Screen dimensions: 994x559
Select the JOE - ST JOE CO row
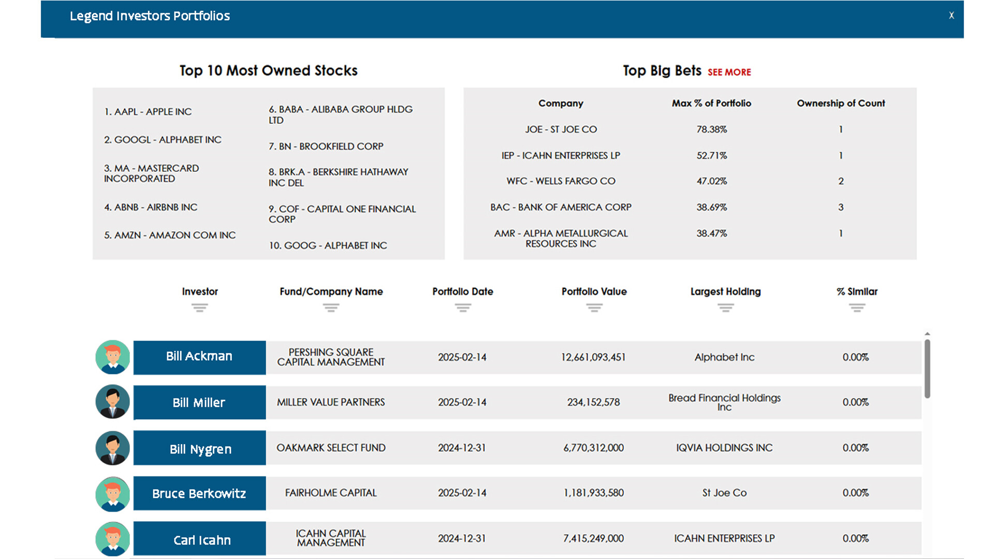pos(561,129)
